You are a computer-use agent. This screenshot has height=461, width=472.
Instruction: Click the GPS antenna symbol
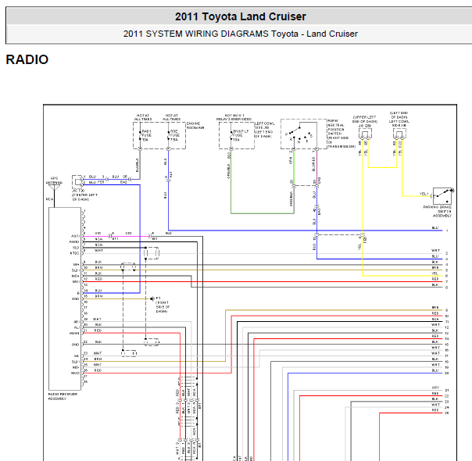[x=54, y=188]
